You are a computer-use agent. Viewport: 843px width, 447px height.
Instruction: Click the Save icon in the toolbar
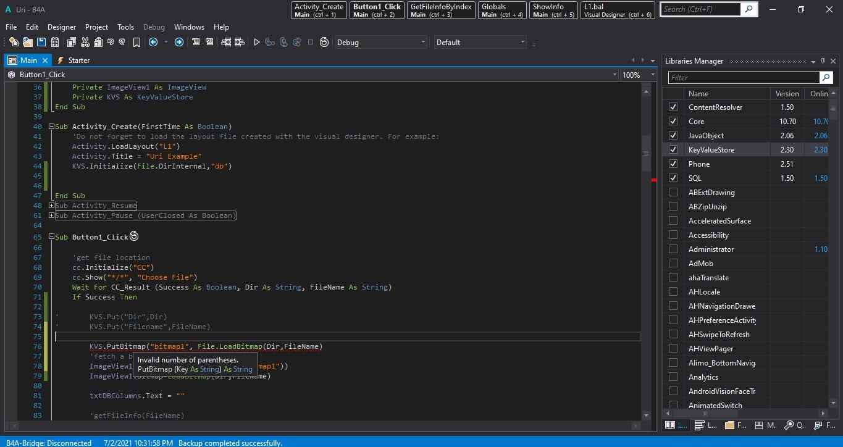(41, 42)
